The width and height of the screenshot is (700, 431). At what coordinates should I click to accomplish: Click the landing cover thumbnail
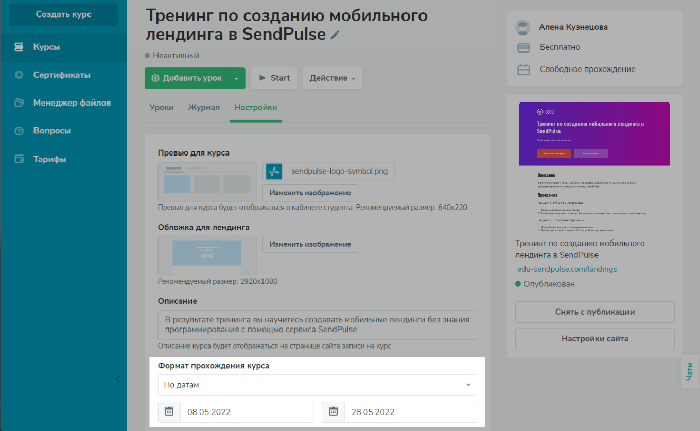coord(207,255)
